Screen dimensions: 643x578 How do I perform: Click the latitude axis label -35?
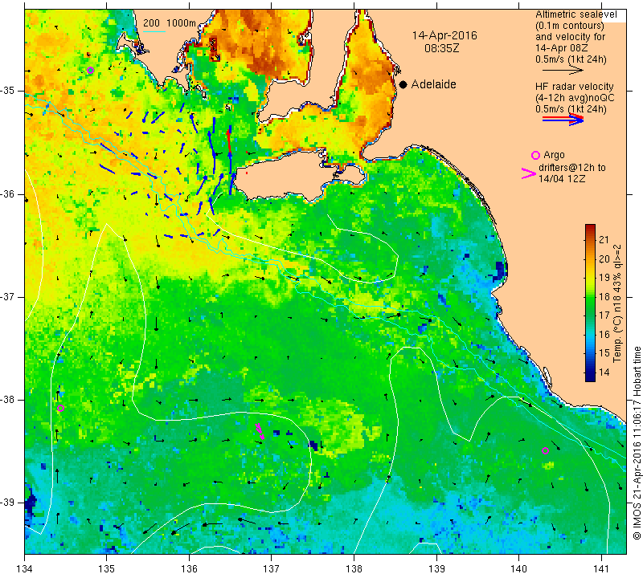tap(7, 91)
